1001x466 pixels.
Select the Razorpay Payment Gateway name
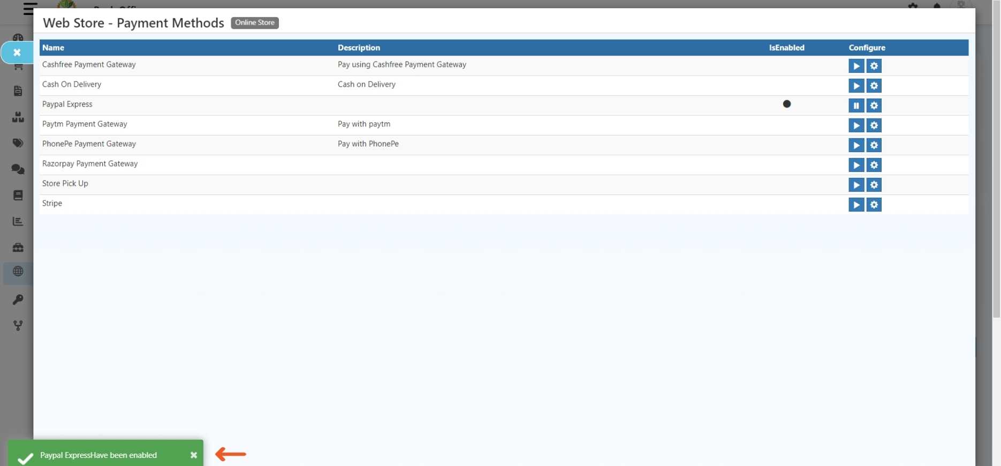point(90,163)
